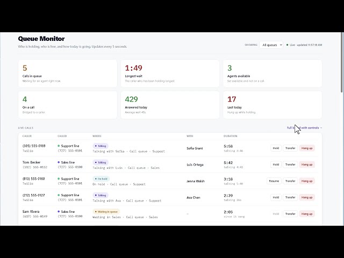344x258 pixels.
Task: Transfer the Ava Chen call
Action: click(x=290, y=197)
